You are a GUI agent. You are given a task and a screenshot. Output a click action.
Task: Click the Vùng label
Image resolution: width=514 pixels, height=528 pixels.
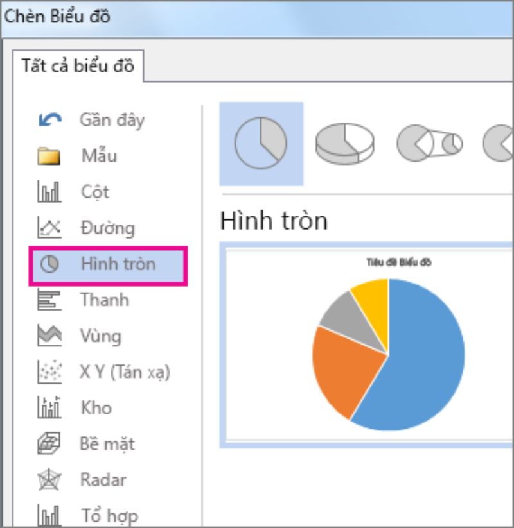[x=100, y=336]
